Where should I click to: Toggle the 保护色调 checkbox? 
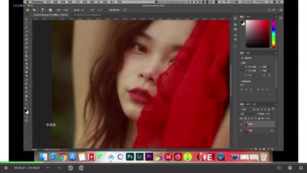coord(111,10)
